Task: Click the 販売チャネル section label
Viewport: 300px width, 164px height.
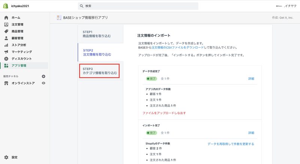Action: (x=11, y=76)
